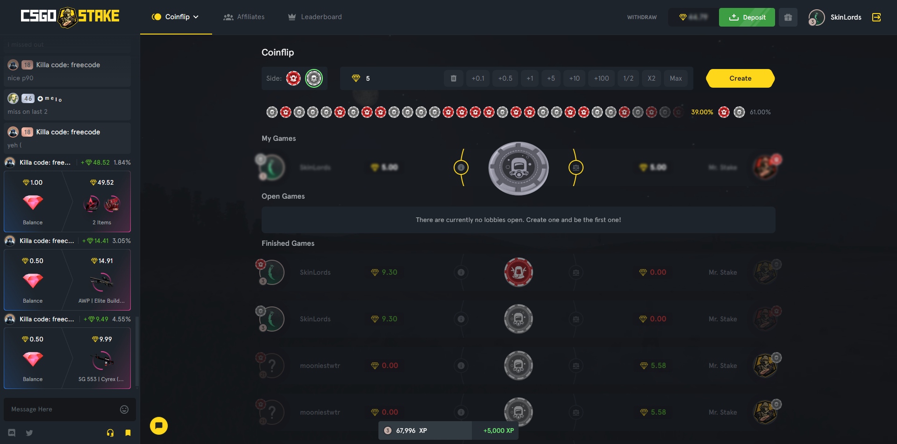Click the yellow Create button

(x=740, y=78)
